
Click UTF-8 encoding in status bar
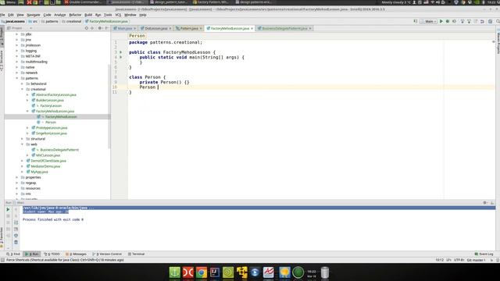459,260
